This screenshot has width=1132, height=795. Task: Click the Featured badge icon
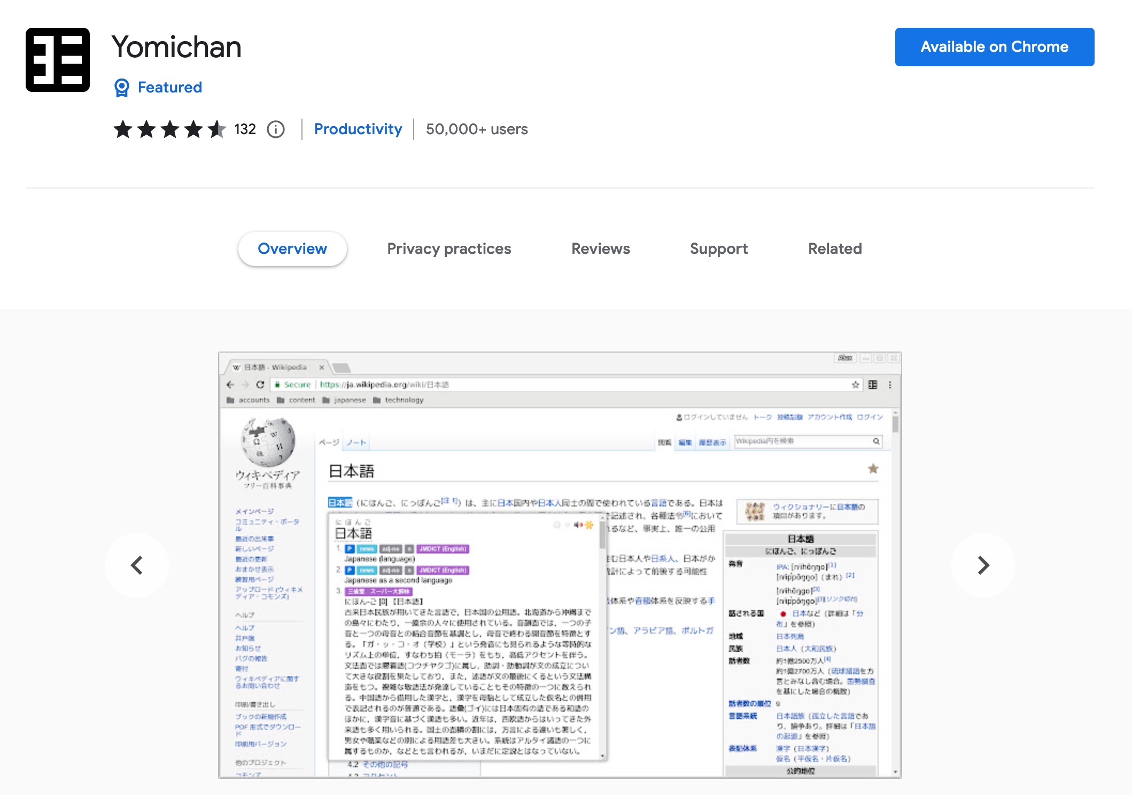(x=122, y=88)
